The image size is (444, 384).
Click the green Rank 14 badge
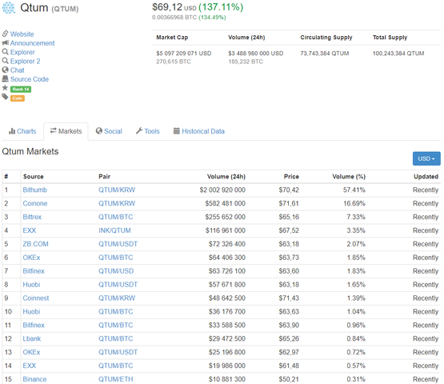coord(21,90)
